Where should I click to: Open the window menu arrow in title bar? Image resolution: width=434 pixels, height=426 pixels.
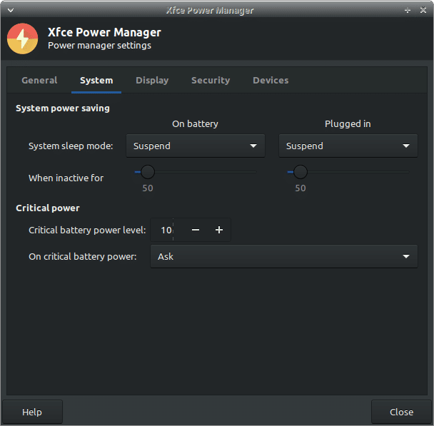[11, 10]
